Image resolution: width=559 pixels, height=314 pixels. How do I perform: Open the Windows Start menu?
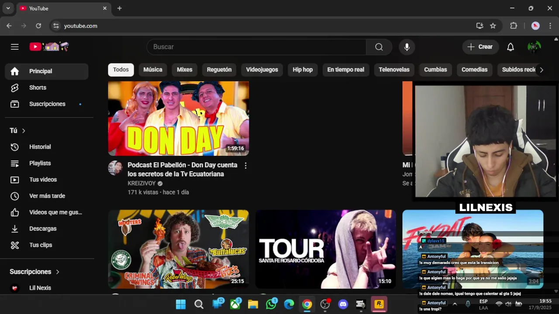(180, 304)
